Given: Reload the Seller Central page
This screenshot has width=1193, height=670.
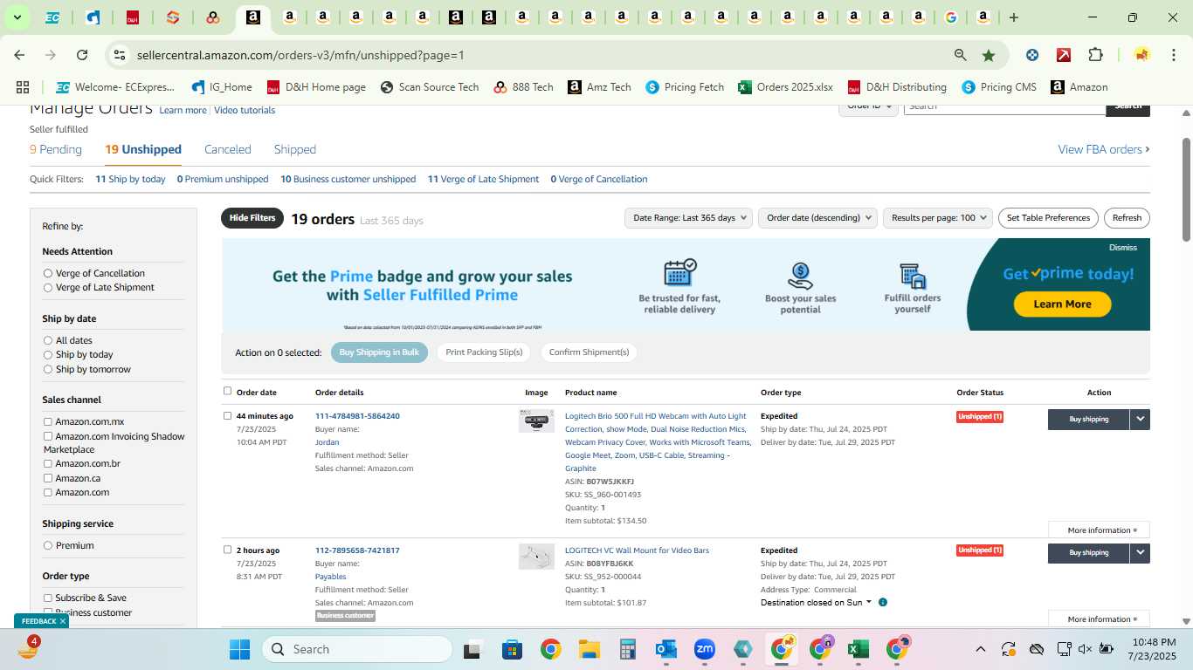Looking at the screenshot, I should click(x=82, y=55).
